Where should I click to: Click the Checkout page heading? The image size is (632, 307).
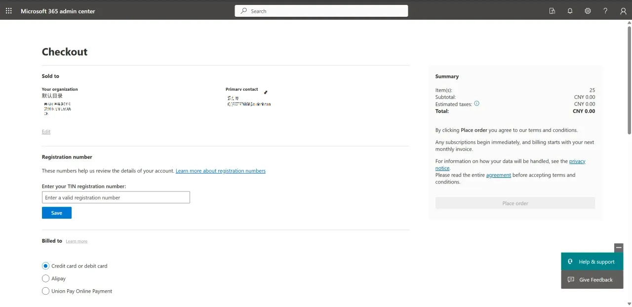pos(65,52)
